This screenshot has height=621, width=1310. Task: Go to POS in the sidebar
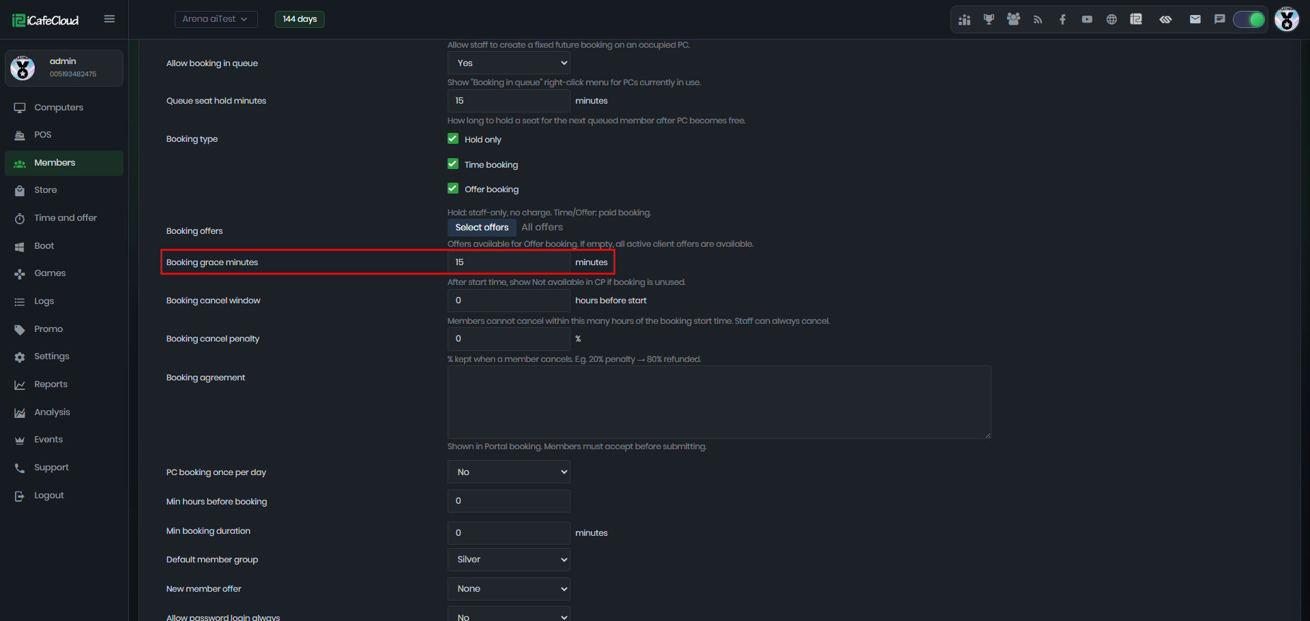[64, 135]
